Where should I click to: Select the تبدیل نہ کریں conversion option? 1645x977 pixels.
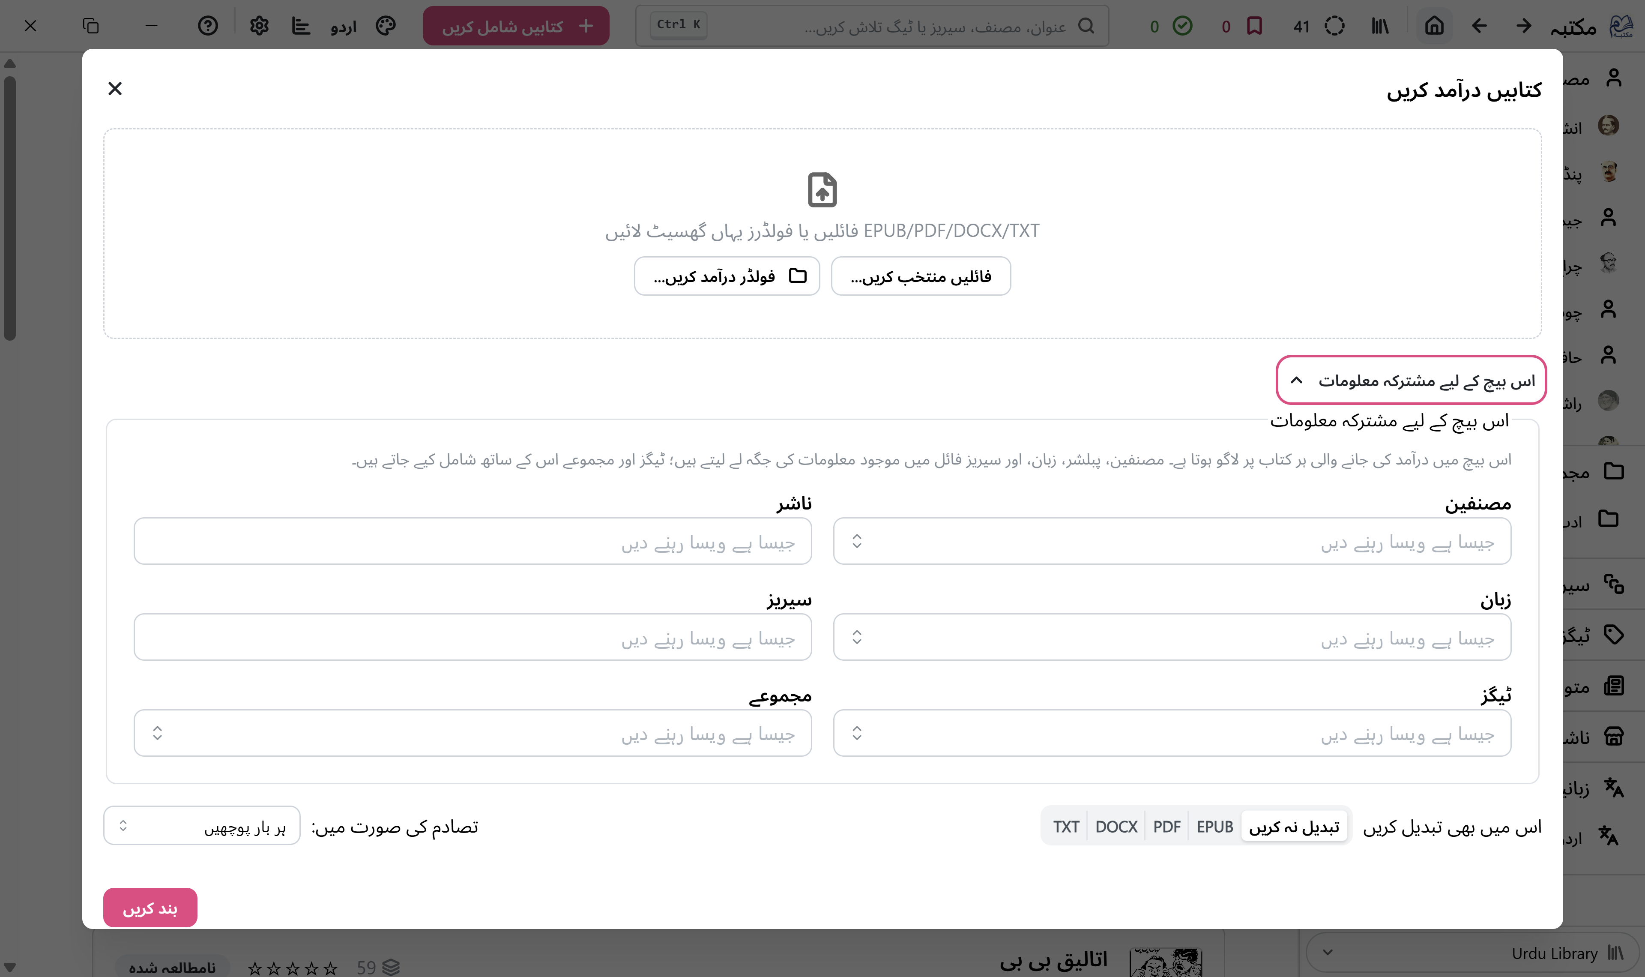(x=1294, y=826)
